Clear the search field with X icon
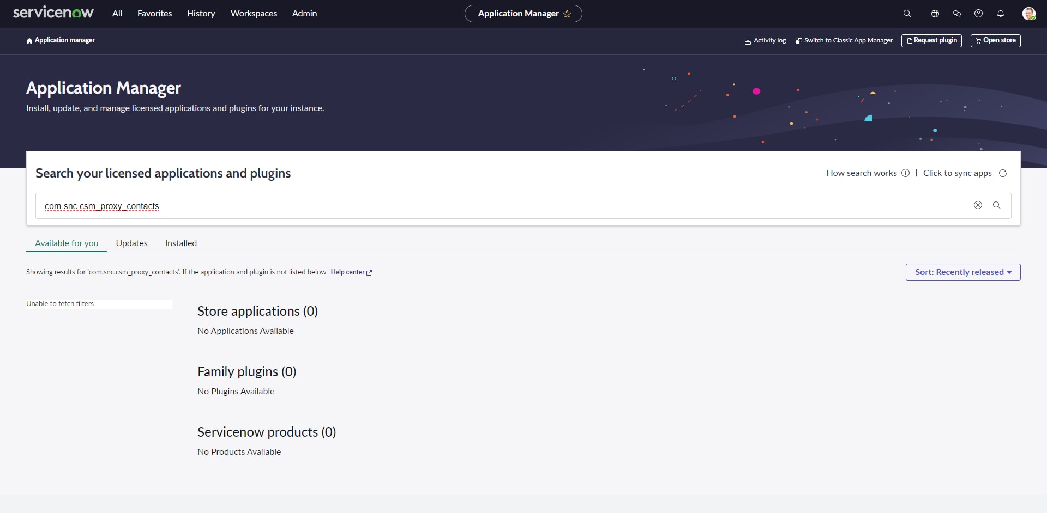Screen dimensions: 1047x513 [x=978, y=205]
